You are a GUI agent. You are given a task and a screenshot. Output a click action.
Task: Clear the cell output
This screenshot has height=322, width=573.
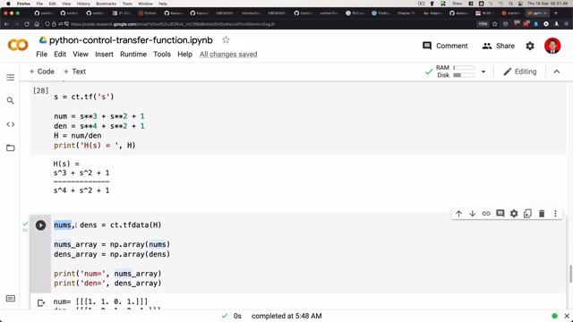click(41, 302)
